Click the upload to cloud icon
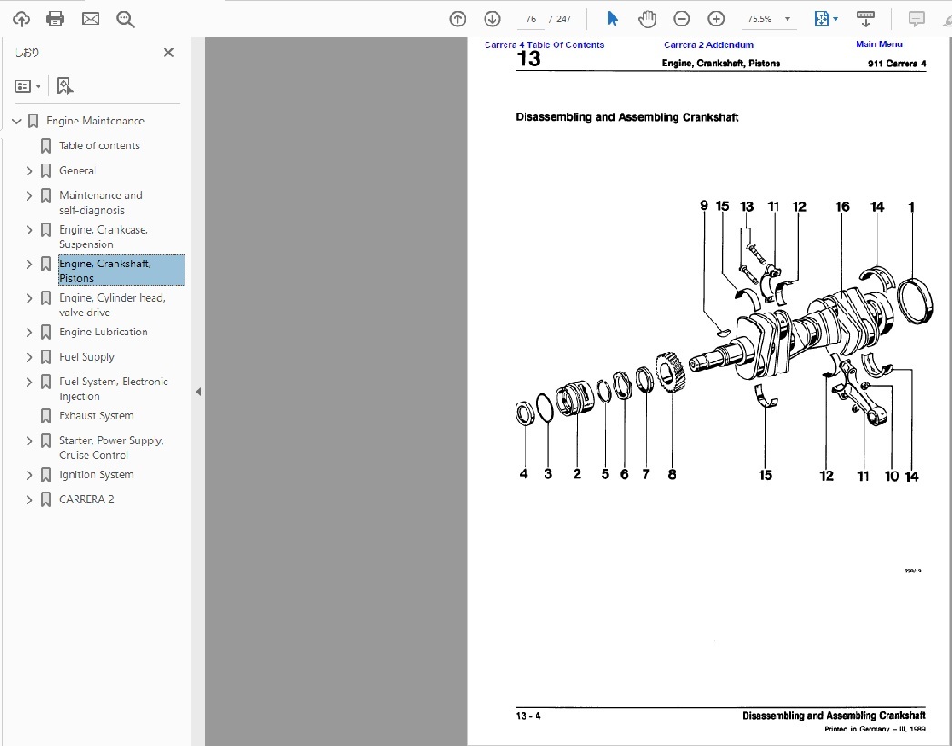Image resolution: width=952 pixels, height=746 pixels. tap(21, 19)
